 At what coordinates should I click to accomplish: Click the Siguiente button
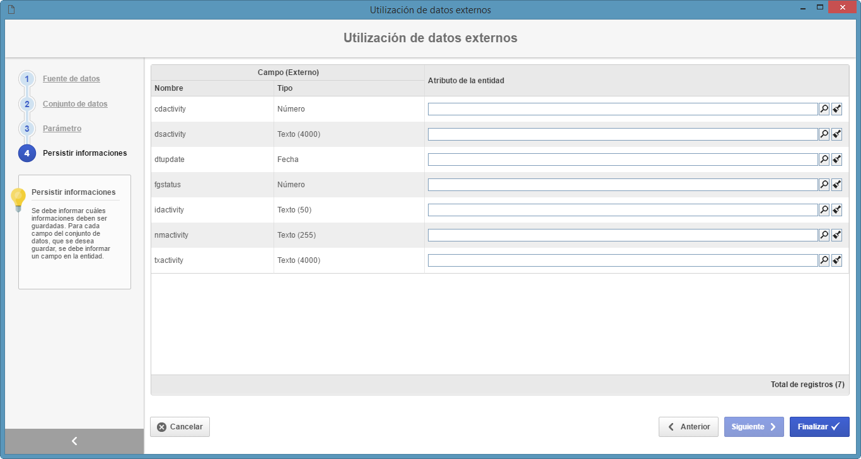[754, 427]
